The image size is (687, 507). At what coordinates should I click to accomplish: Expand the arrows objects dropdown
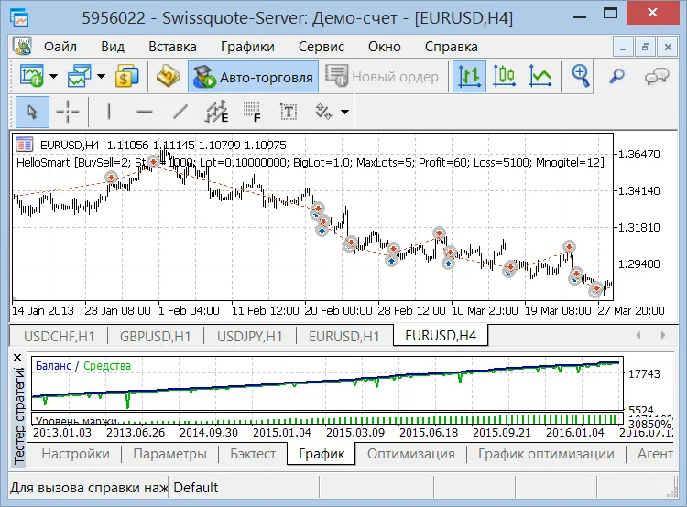pyautogui.click(x=344, y=112)
